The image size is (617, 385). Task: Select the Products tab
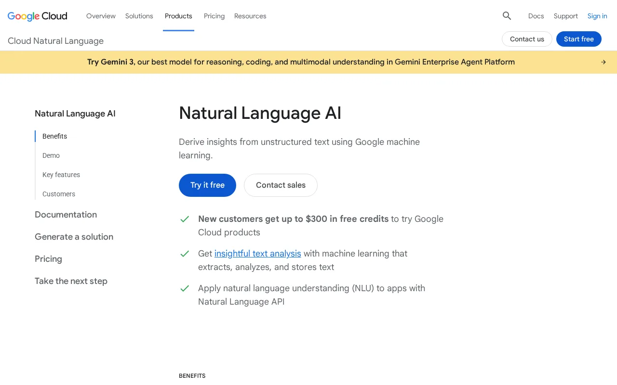[x=178, y=16]
